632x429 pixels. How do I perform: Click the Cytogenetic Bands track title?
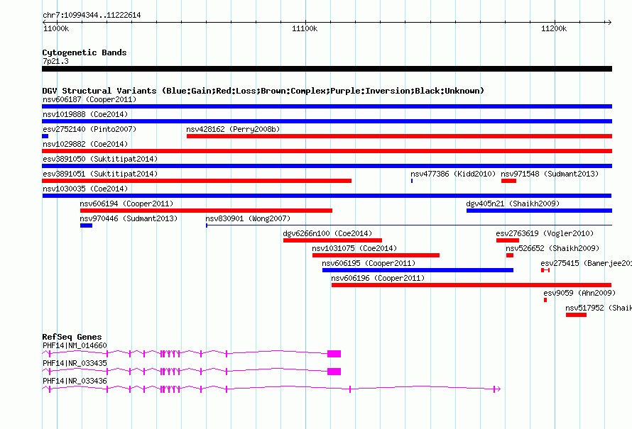coord(85,52)
